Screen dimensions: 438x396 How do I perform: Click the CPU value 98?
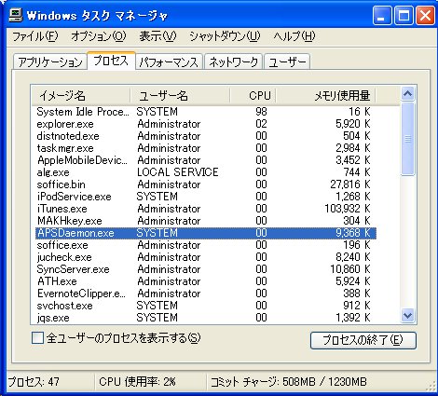coord(261,112)
